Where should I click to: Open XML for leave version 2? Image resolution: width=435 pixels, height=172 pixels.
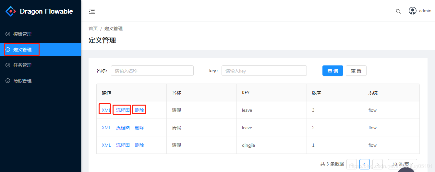click(106, 128)
